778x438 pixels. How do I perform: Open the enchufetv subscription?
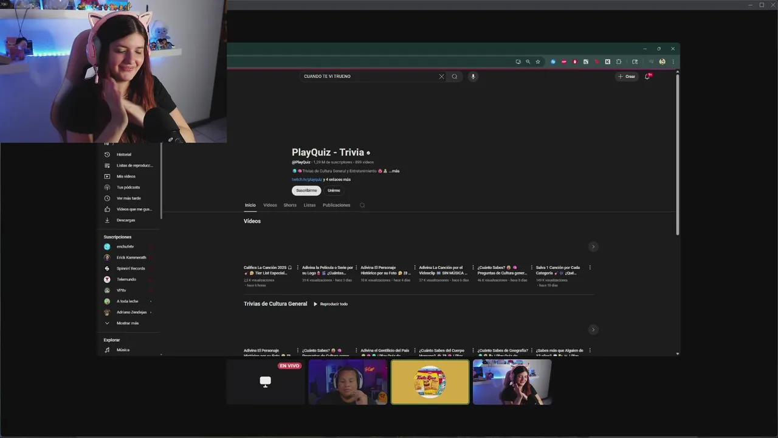click(x=129, y=246)
